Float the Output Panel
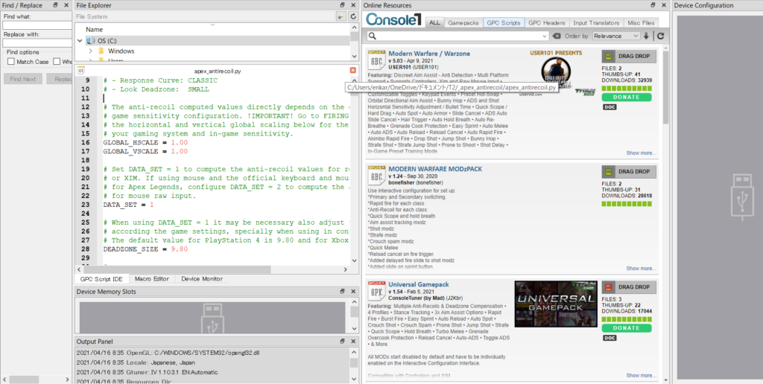 (343, 342)
